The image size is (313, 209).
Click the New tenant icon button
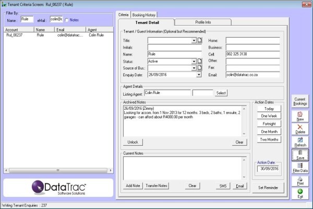pyautogui.click(x=300, y=116)
